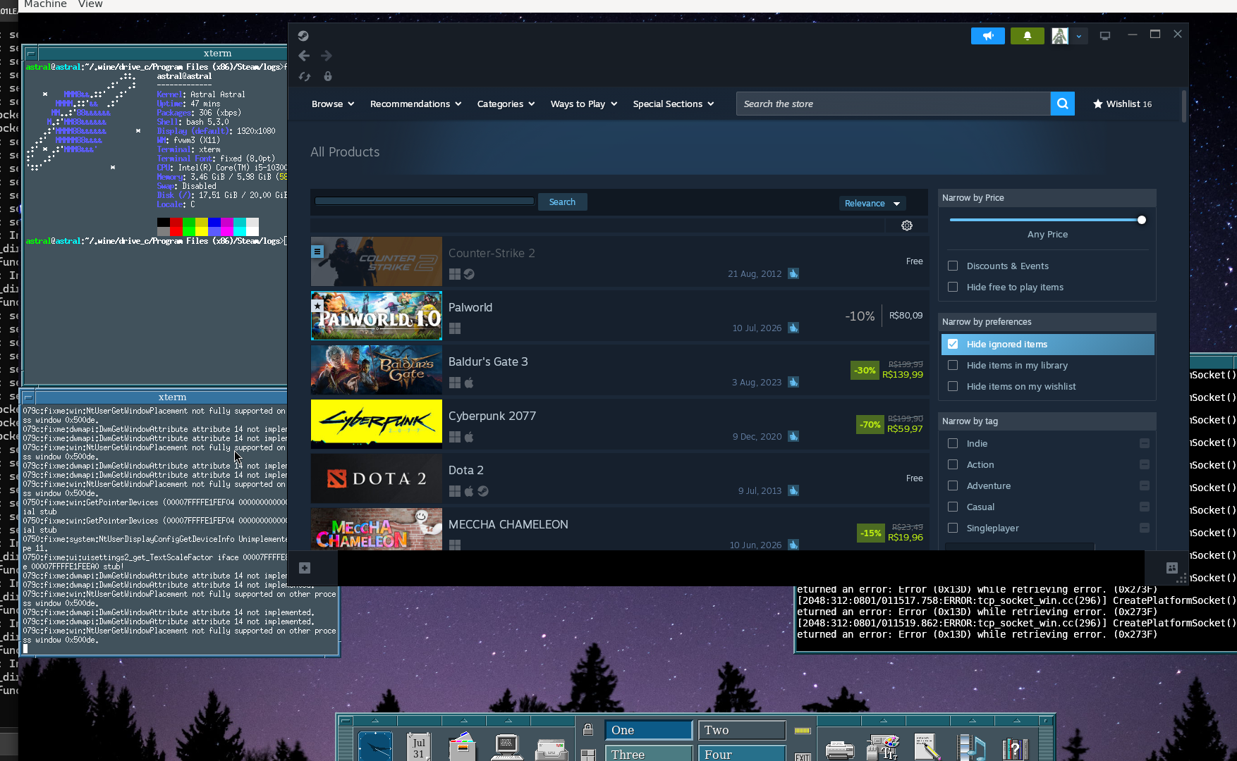The height and width of the screenshot is (761, 1237).
Task: Go forward with the right arrow
Action: pyautogui.click(x=327, y=56)
